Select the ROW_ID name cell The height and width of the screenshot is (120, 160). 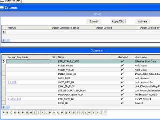(84, 103)
